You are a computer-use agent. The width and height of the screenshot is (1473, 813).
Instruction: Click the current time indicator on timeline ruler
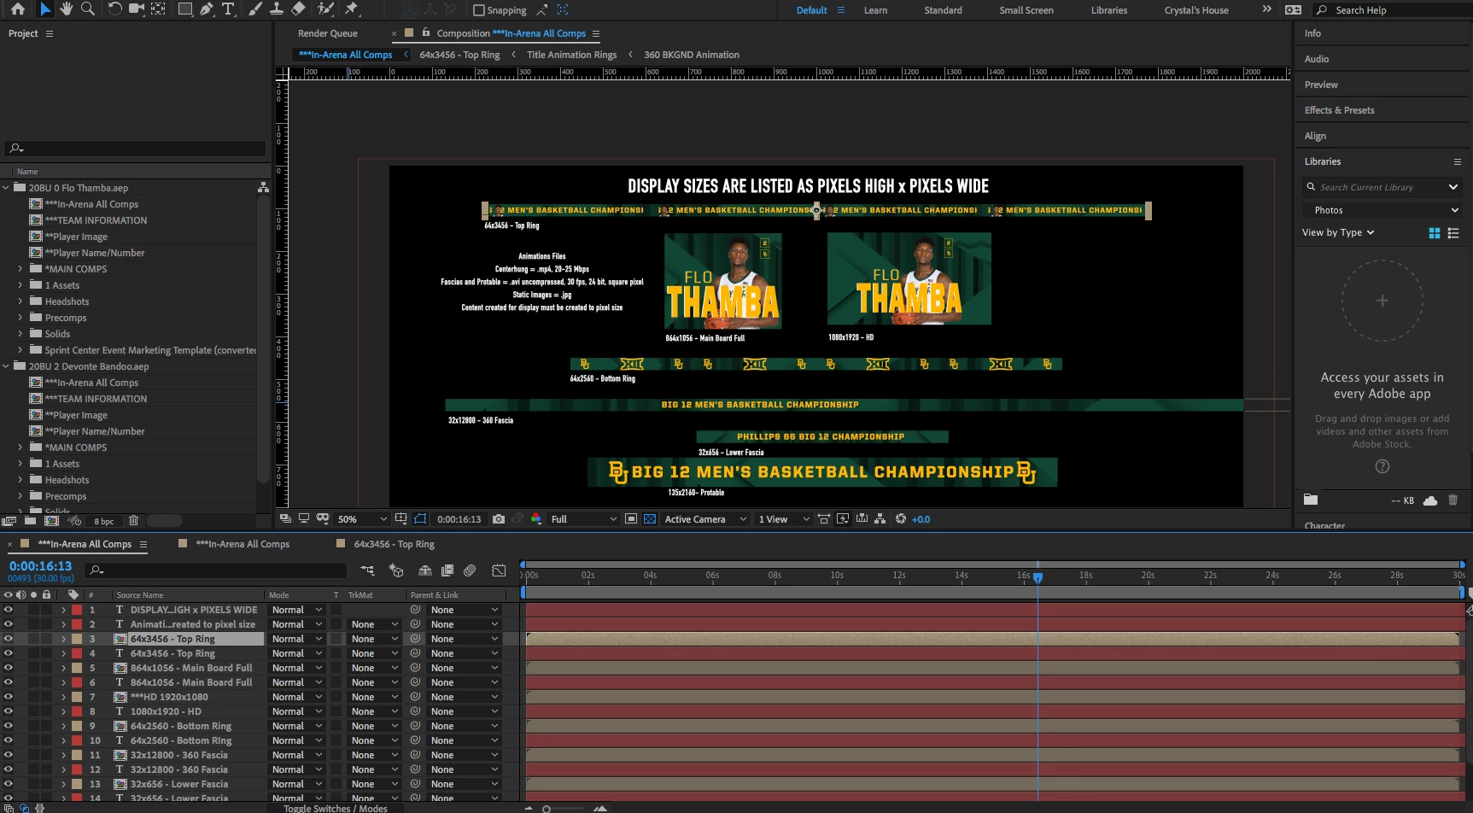pos(1038,577)
